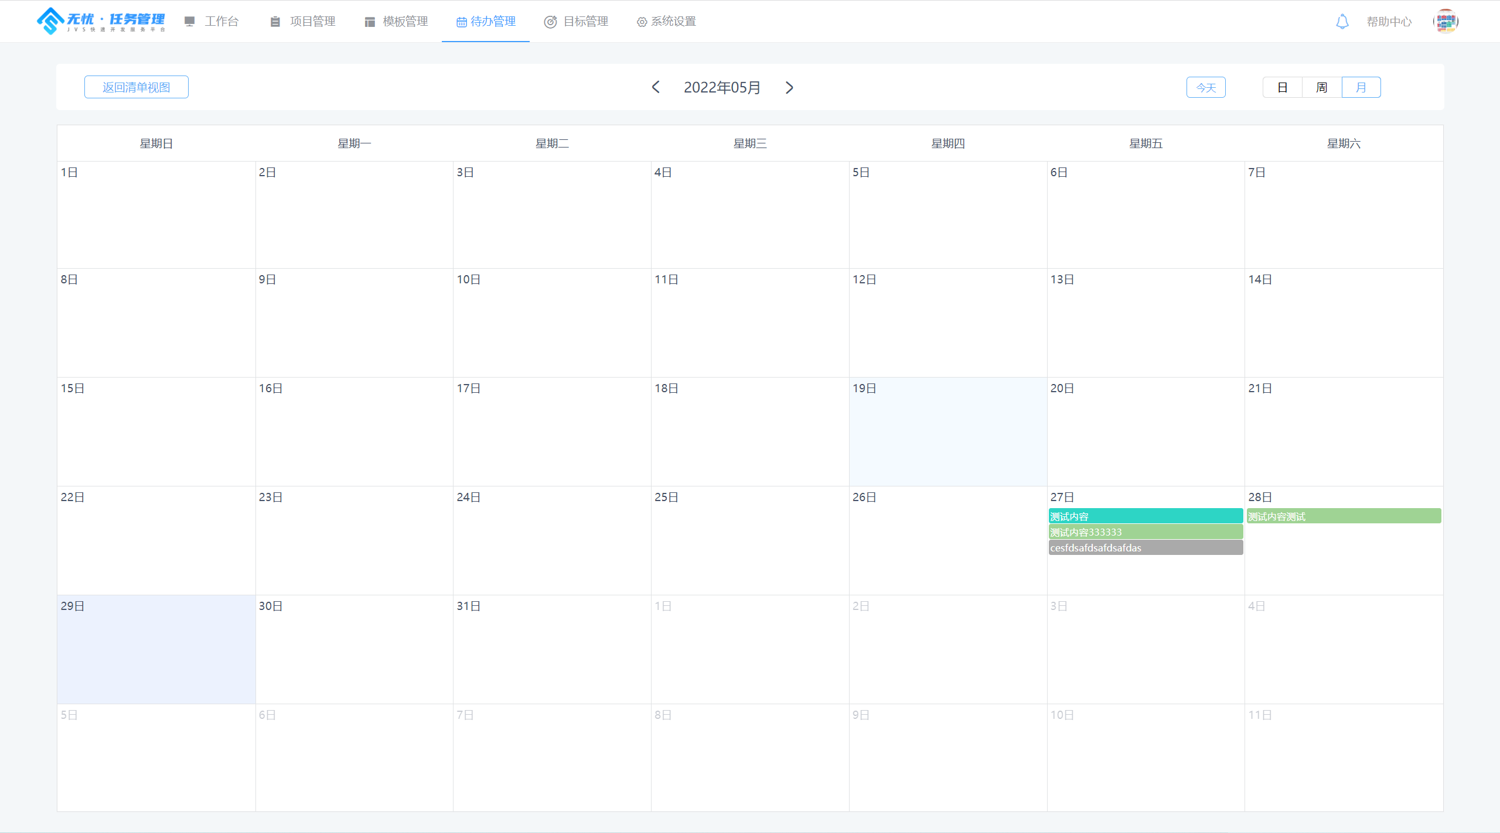The width and height of the screenshot is (1500, 833).
Task: Click the 返回清单视图 button
Action: click(136, 87)
